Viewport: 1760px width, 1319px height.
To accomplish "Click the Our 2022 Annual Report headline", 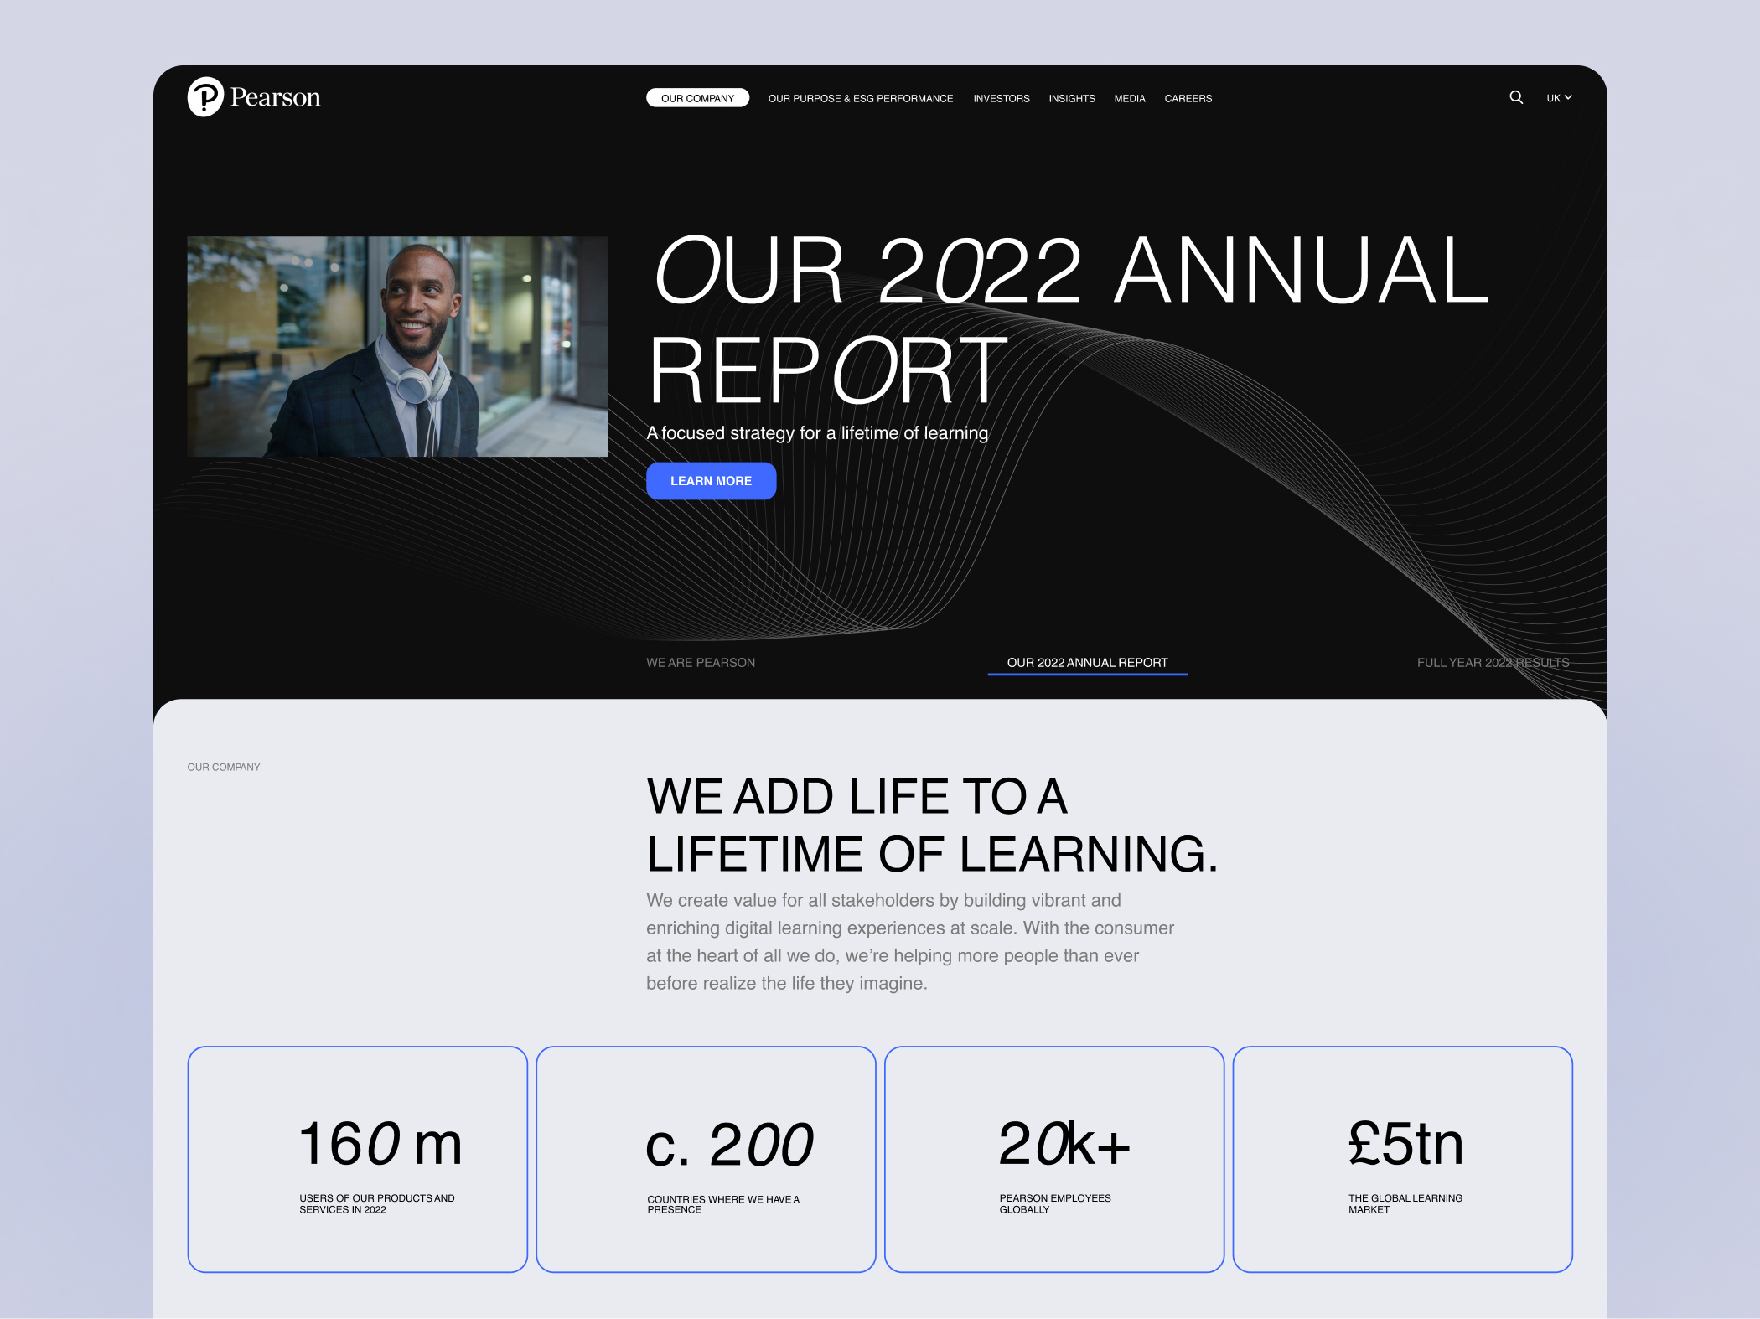I will pyautogui.click(x=1069, y=318).
